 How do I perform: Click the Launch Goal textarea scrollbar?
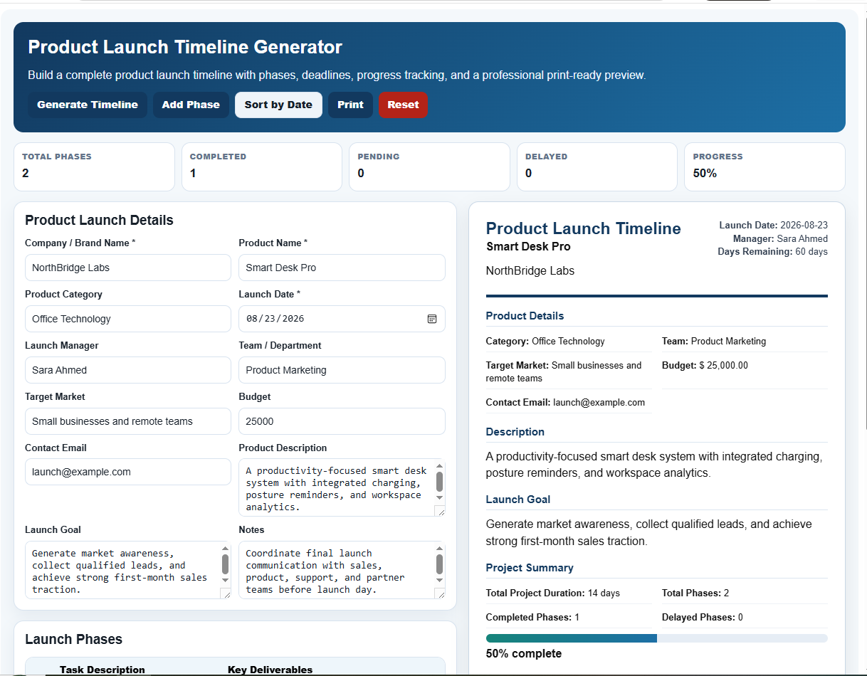pos(226,565)
